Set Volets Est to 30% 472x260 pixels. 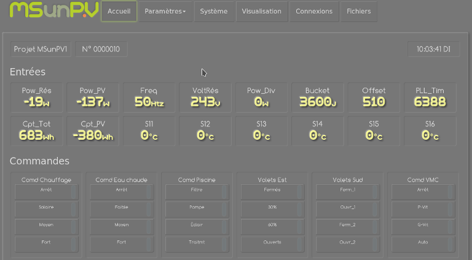(272, 207)
